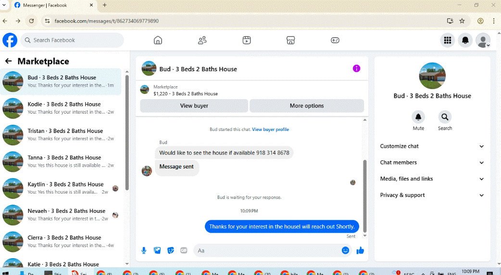Click the voice clip microphone icon
The height and width of the screenshot is (275, 501).
point(144,250)
